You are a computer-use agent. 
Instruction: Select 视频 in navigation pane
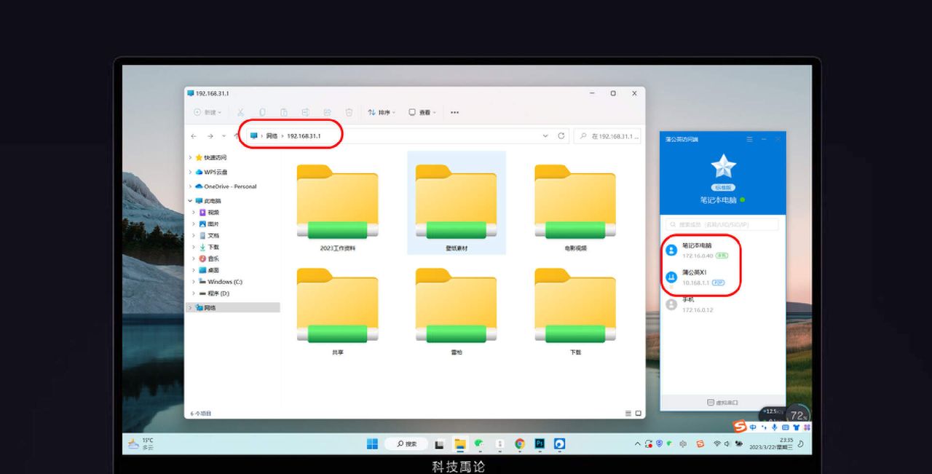coord(208,213)
